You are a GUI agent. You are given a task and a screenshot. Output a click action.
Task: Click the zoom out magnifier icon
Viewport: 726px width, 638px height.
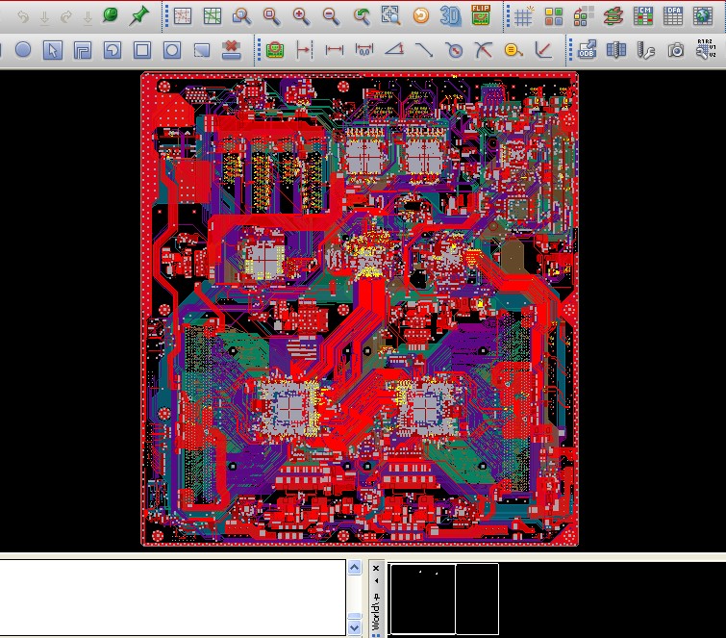coord(331,15)
